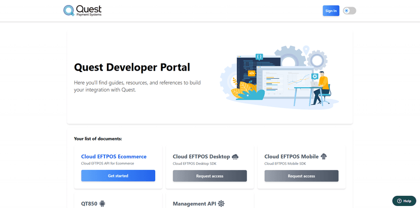Click the question mark icon in Help
420x208 pixels.
(x=399, y=201)
